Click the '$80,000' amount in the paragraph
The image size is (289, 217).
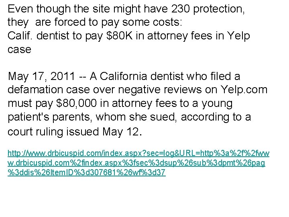point(76,103)
